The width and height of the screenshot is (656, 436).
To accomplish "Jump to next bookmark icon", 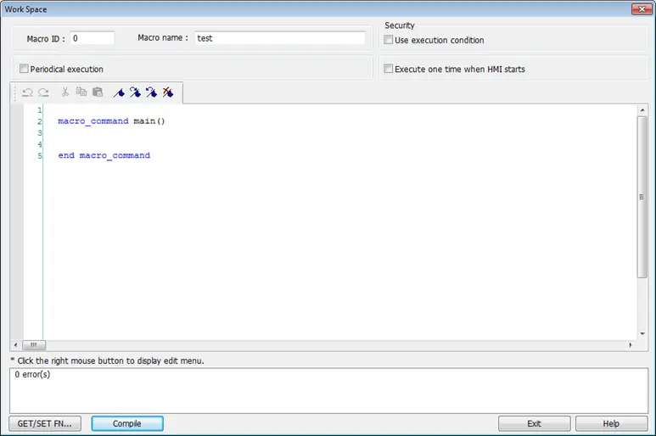I will [x=135, y=92].
